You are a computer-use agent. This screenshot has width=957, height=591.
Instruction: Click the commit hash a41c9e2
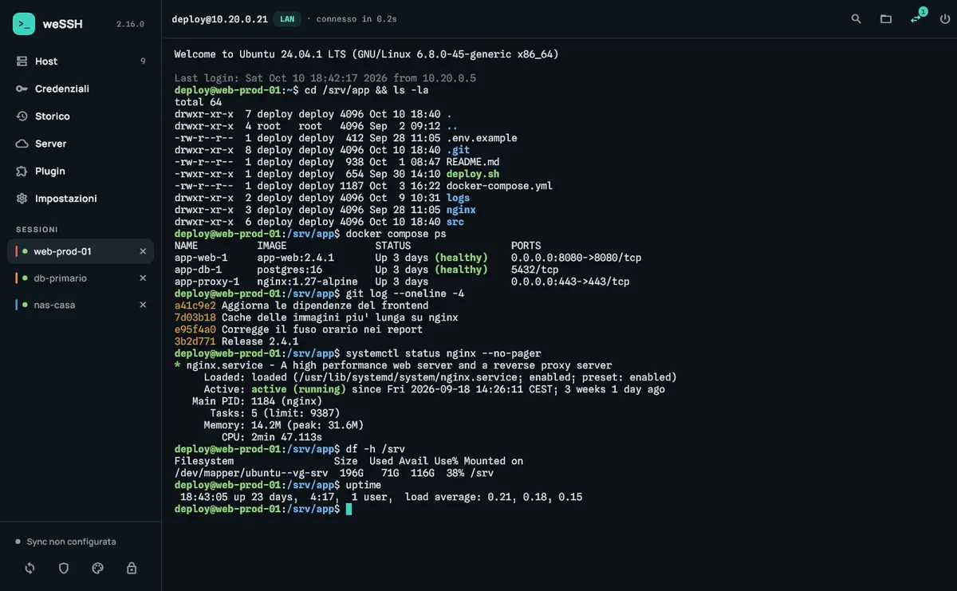(x=195, y=305)
